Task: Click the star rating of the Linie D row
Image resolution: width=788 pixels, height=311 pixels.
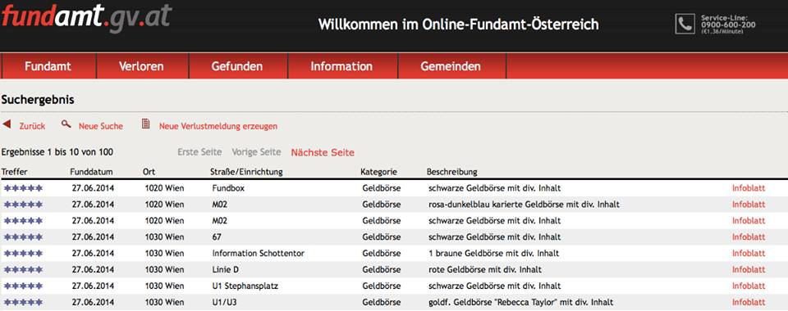Action: pyautogui.click(x=23, y=270)
